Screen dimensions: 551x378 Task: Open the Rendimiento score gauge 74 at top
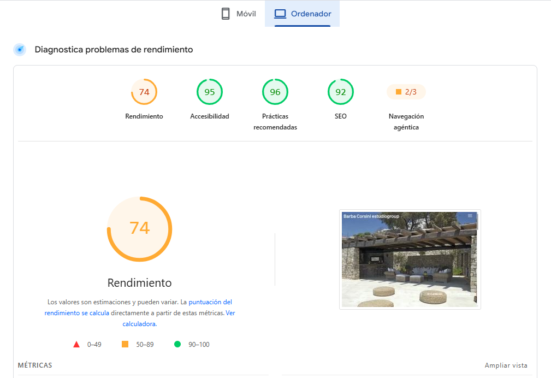click(x=144, y=92)
